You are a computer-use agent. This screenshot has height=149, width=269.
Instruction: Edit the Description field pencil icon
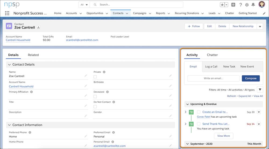(x=86, y=116)
